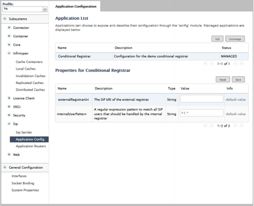
Task: Expand the OSGi subsystem node
Action: pyautogui.click(x=9, y=106)
